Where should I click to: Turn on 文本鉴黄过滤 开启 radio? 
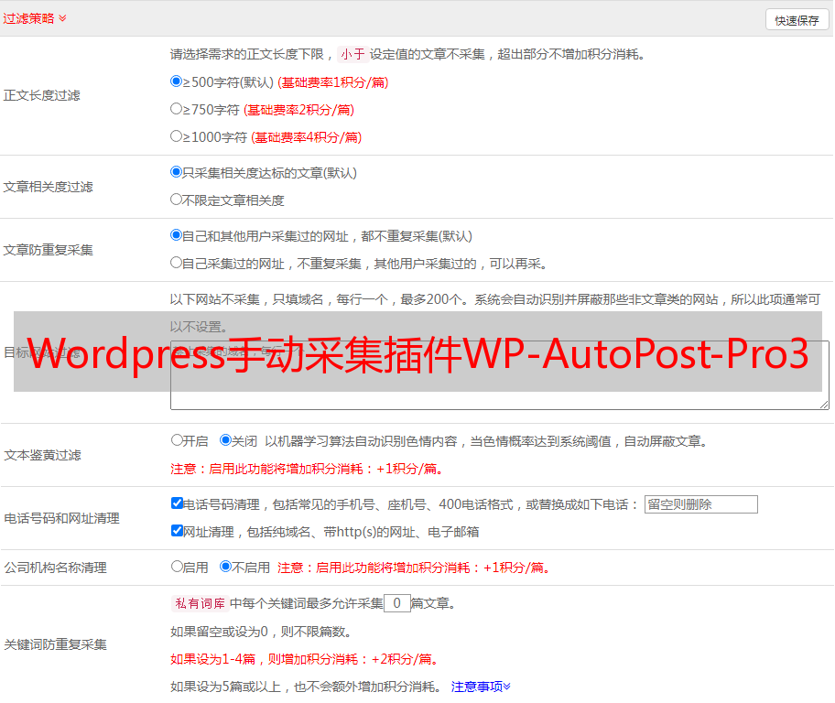(177, 440)
